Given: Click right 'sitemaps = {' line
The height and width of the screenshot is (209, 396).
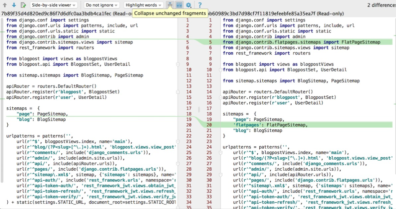Looking at the screenshot, I should [240, 114].
